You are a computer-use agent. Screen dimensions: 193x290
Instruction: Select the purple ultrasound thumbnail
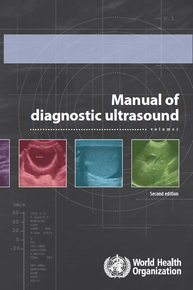(5, 163)
